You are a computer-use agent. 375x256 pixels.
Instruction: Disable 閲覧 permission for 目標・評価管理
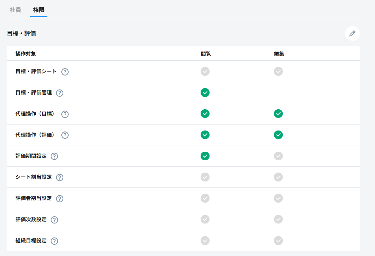click(x=205, y=93)
